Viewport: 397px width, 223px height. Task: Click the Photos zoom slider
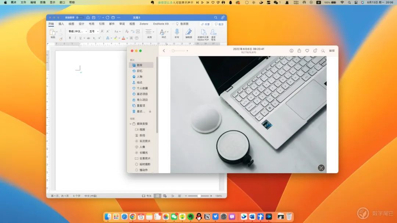179,51
